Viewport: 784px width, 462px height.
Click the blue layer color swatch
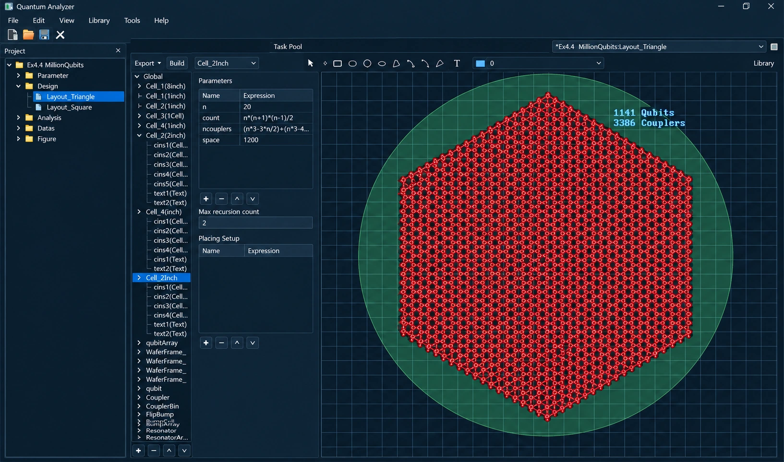click(x=480, y=63)
